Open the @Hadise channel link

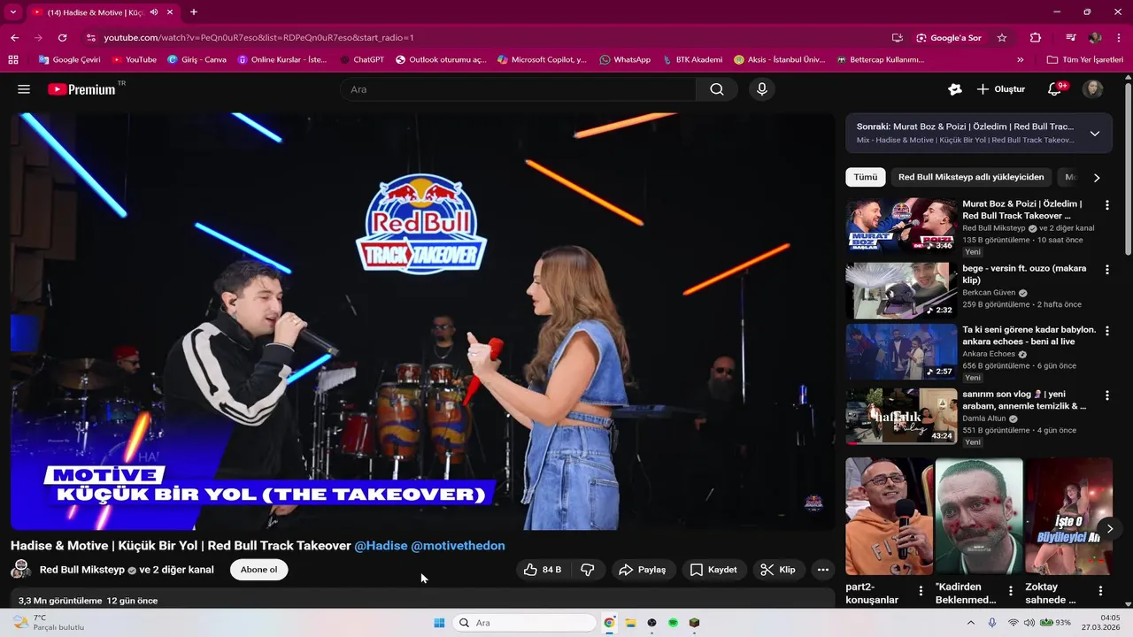[x=381, y=546]
